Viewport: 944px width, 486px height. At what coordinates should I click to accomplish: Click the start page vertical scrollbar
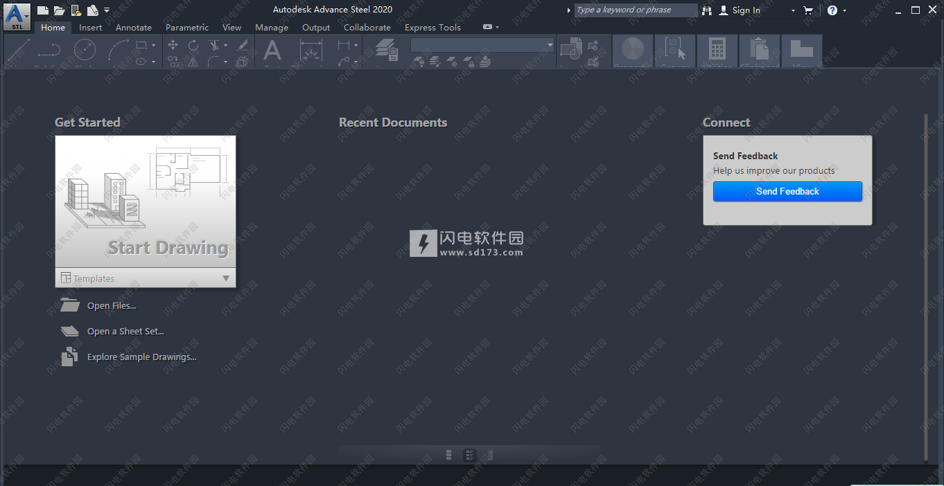[926, 287]
